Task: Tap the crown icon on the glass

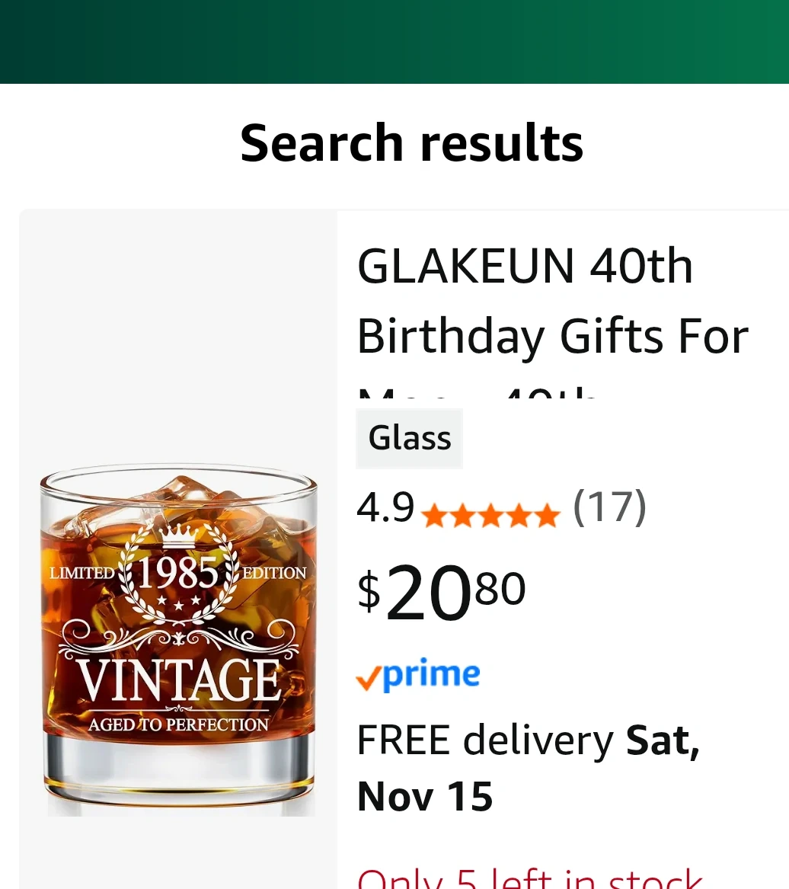Action: 178,536
